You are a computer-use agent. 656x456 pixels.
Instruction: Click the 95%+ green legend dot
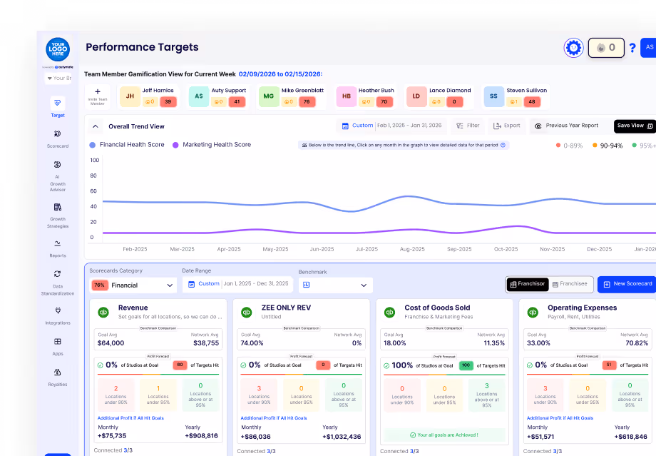click(x=634, y=146)
